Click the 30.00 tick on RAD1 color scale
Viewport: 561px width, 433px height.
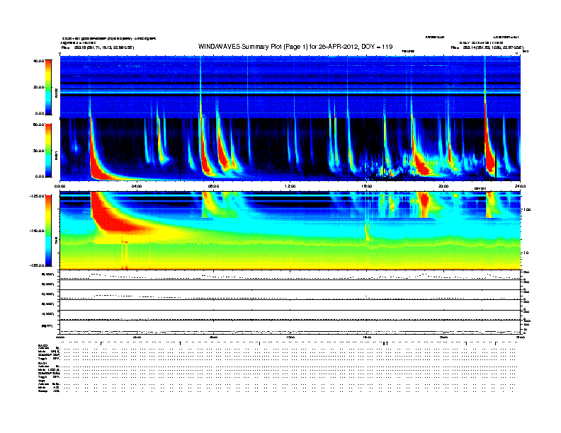[x=38, y=151]
